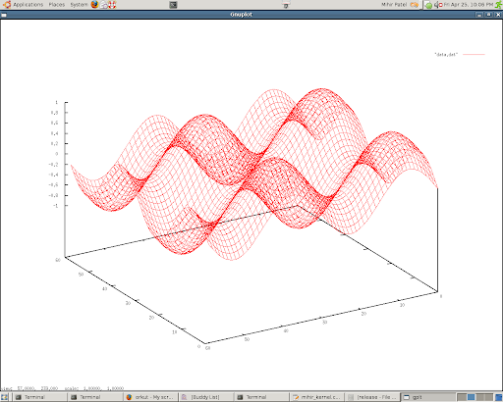Viewport: 503px width, 402px height.
Task: Switch to mihir_kernel.c window in taskbar
Action: [317, 397]
